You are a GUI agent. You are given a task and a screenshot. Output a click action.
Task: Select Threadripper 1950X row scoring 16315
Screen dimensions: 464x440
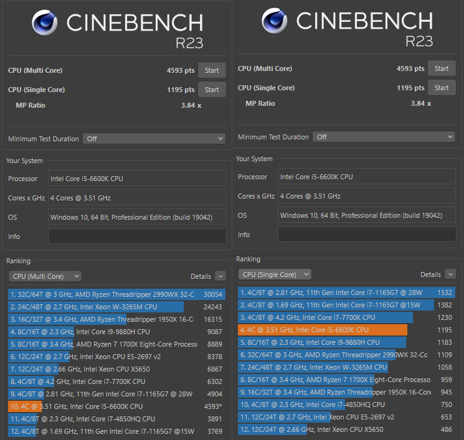pyautogui.click(x=116, y=319)
